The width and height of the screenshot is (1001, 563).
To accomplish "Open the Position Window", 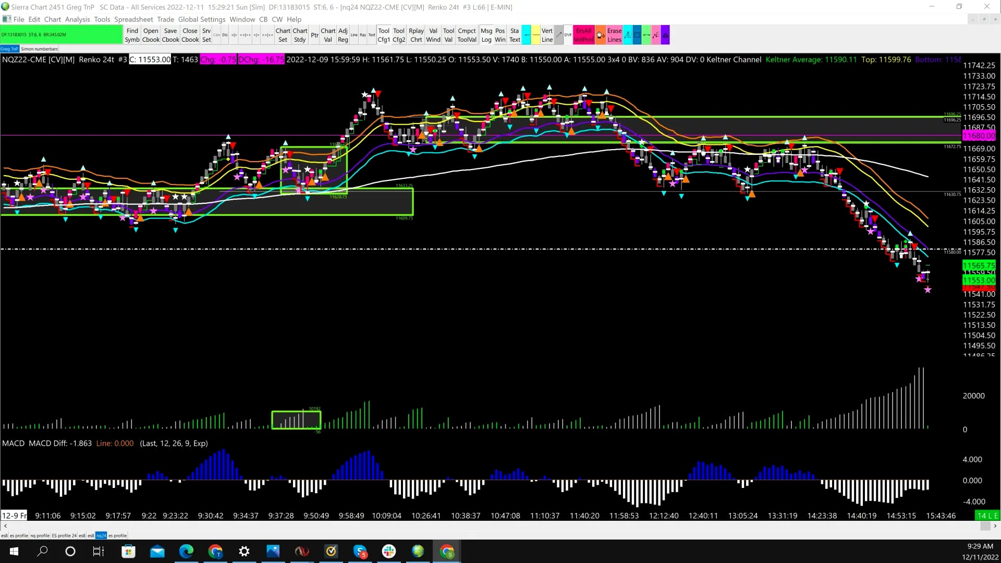I will coord(500,35).
